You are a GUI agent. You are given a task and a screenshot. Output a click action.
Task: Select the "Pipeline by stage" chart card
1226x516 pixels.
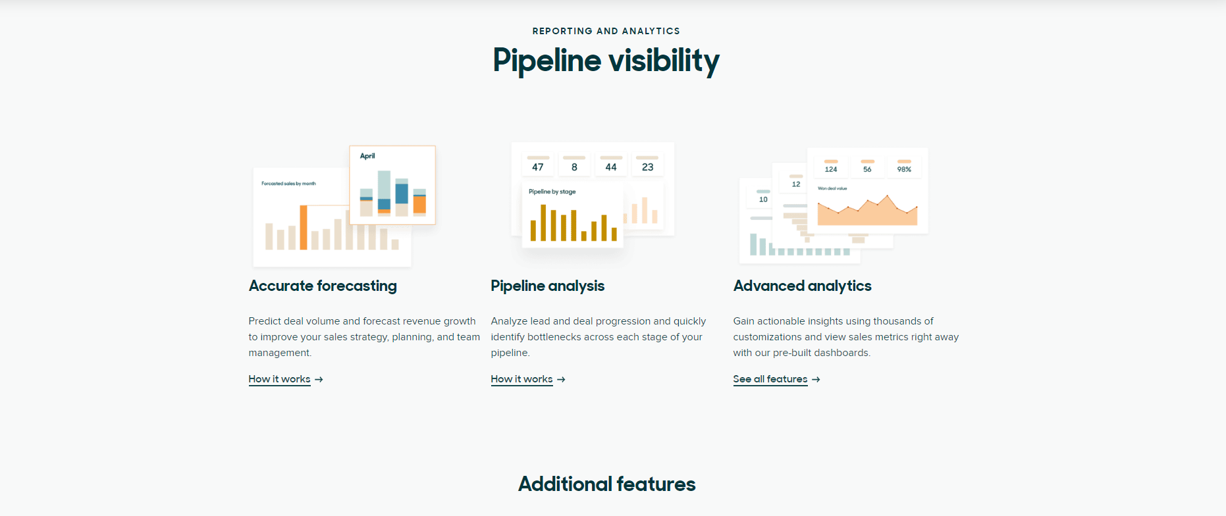click(x=572, y=215)
